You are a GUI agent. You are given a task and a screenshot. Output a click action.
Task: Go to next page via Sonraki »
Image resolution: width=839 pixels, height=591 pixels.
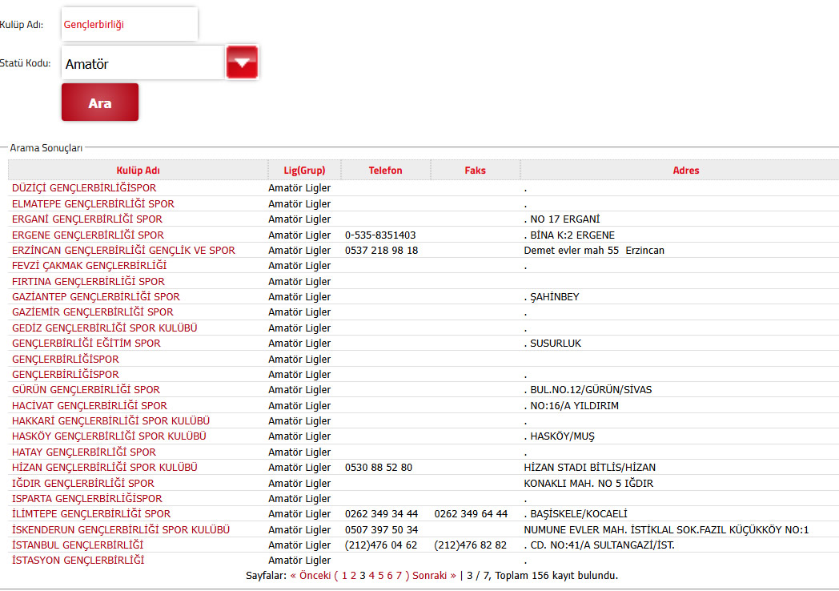coord(435,576)
